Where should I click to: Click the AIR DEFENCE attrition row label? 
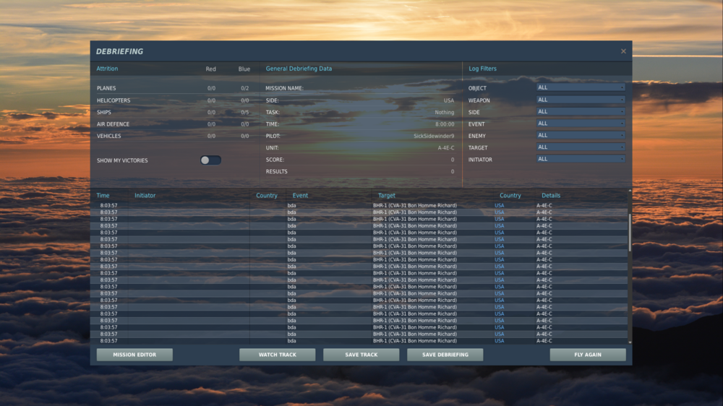(x=113, y=124)
